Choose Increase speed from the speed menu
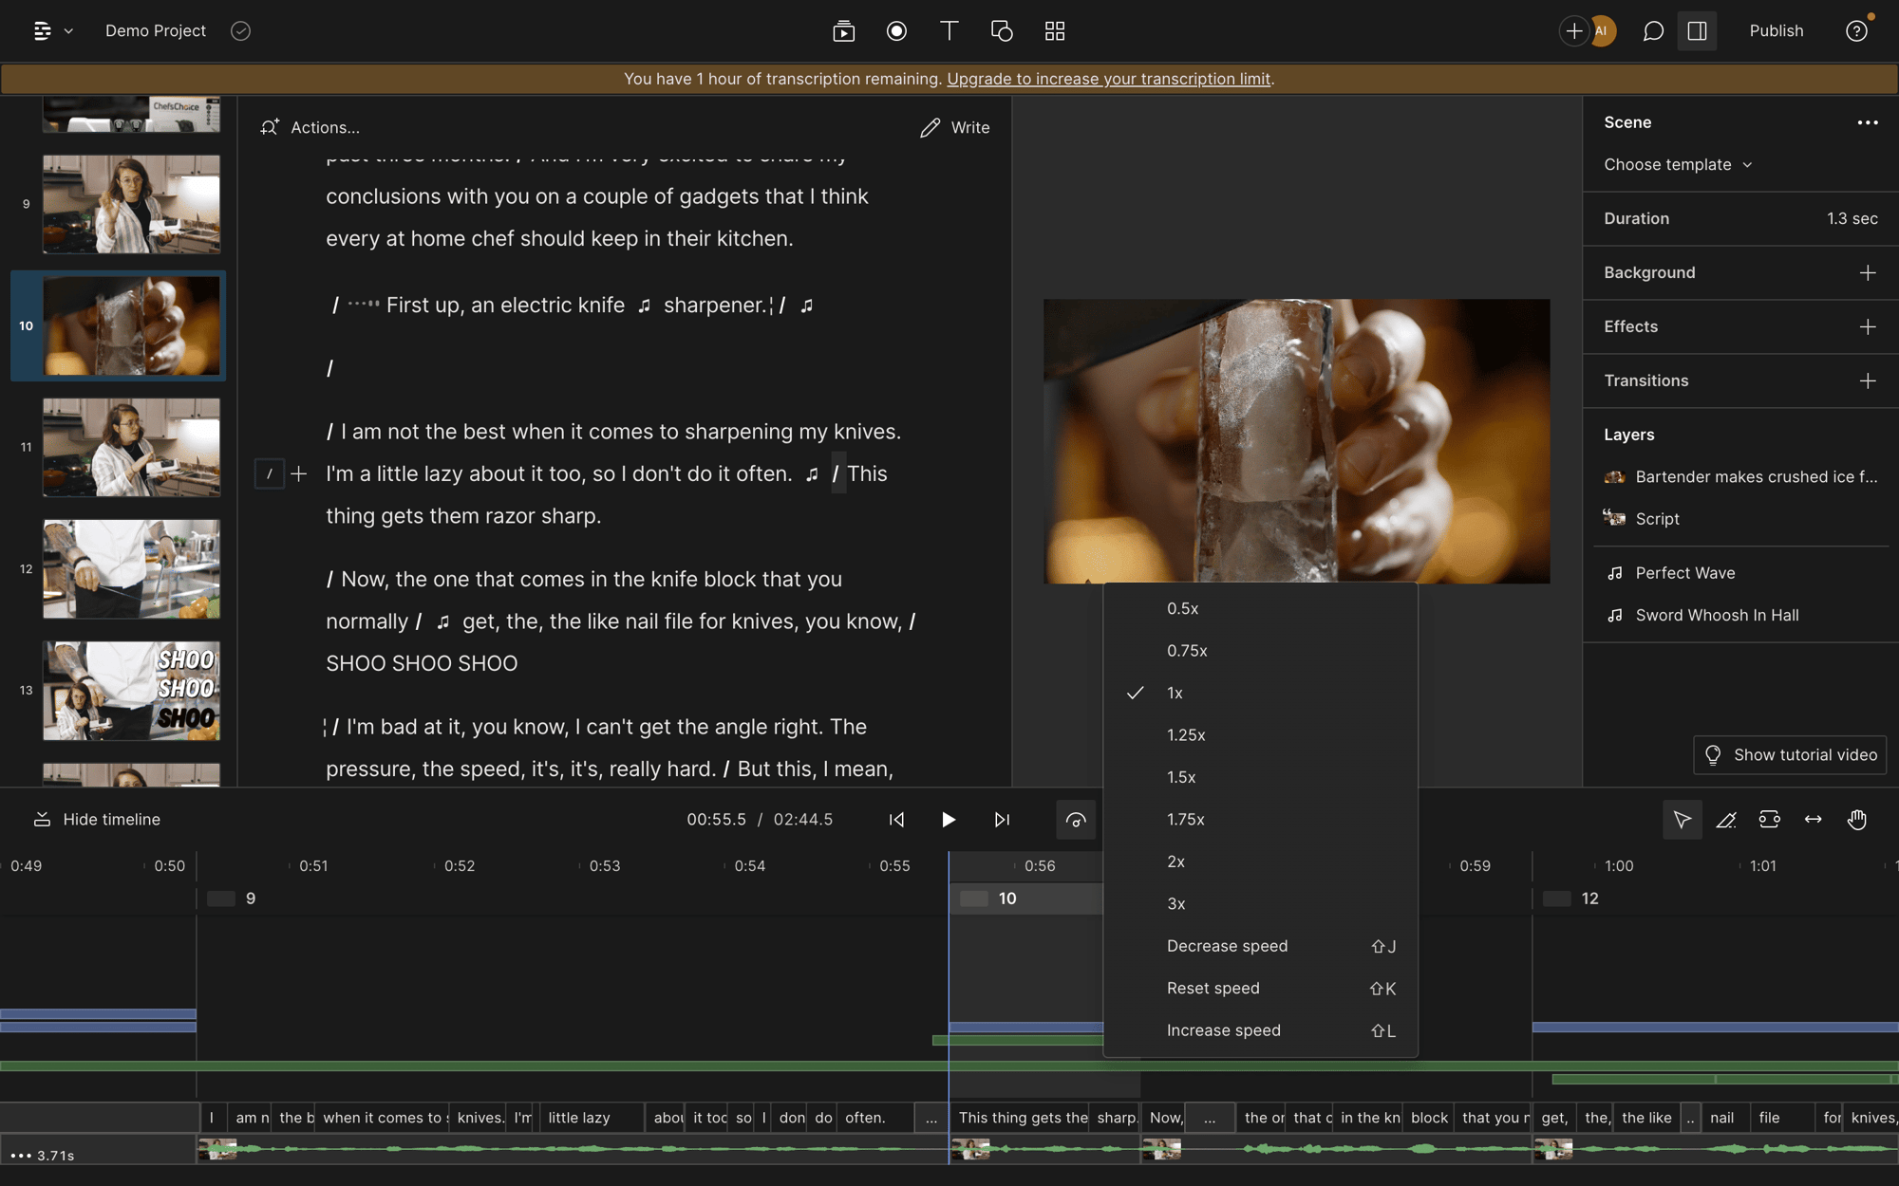The width and height of the screenshot is (1899, 1186). [1224, 1030]
